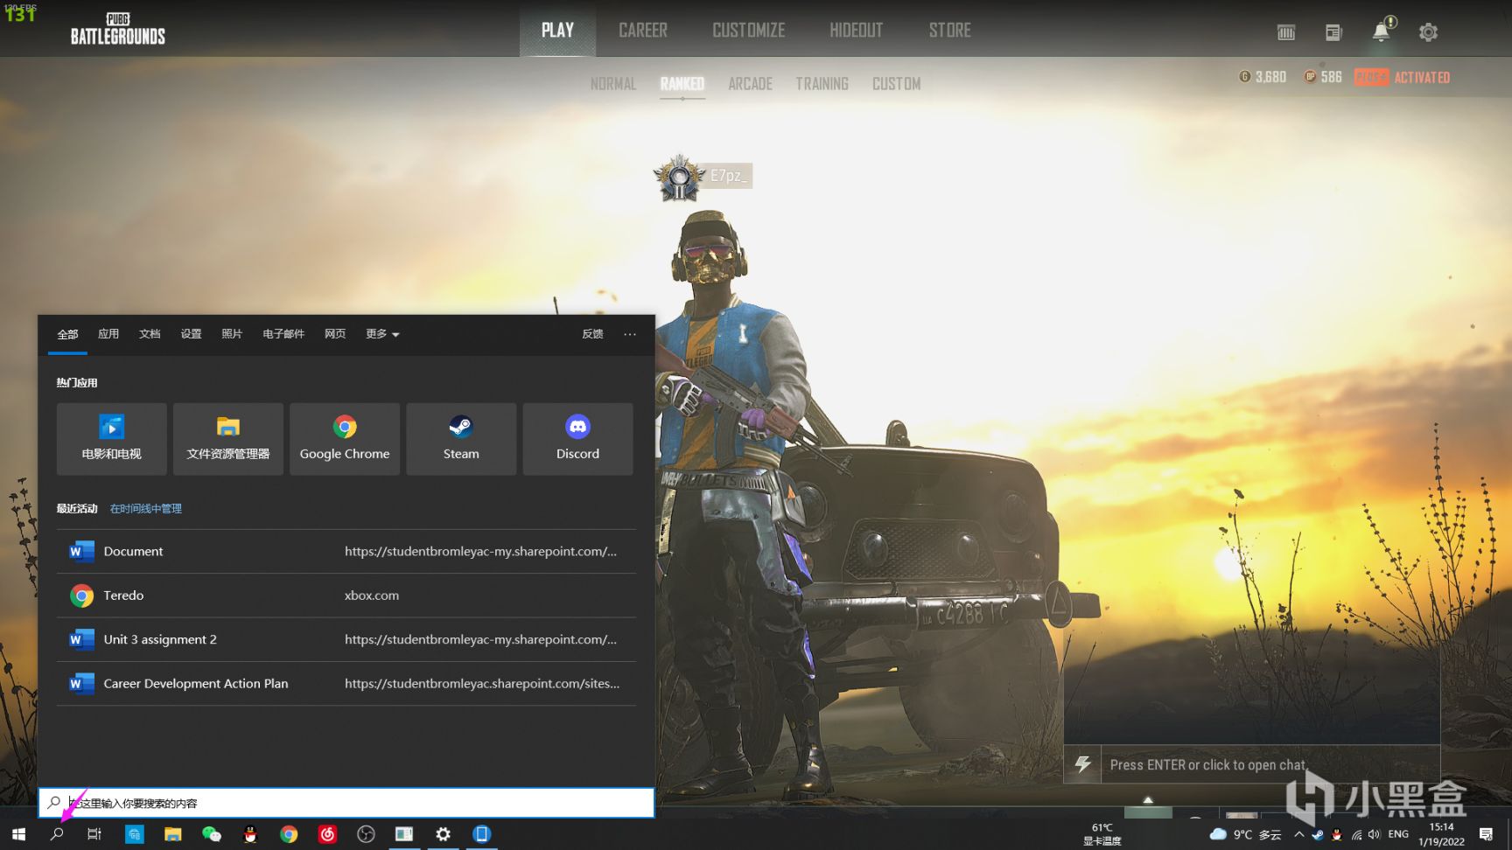Image resolution: width=1512 pixels, height=850 pixels.
Task: Open 'Career Development Action Plan' document
Action: [346, 684]
